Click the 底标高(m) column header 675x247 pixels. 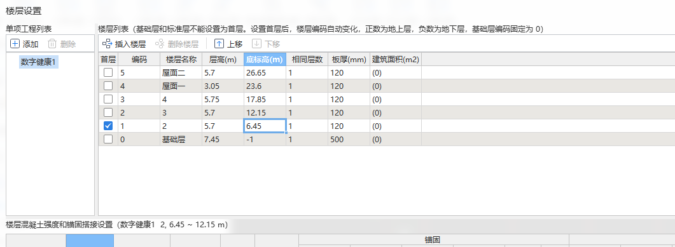click(x=265, y=59)
